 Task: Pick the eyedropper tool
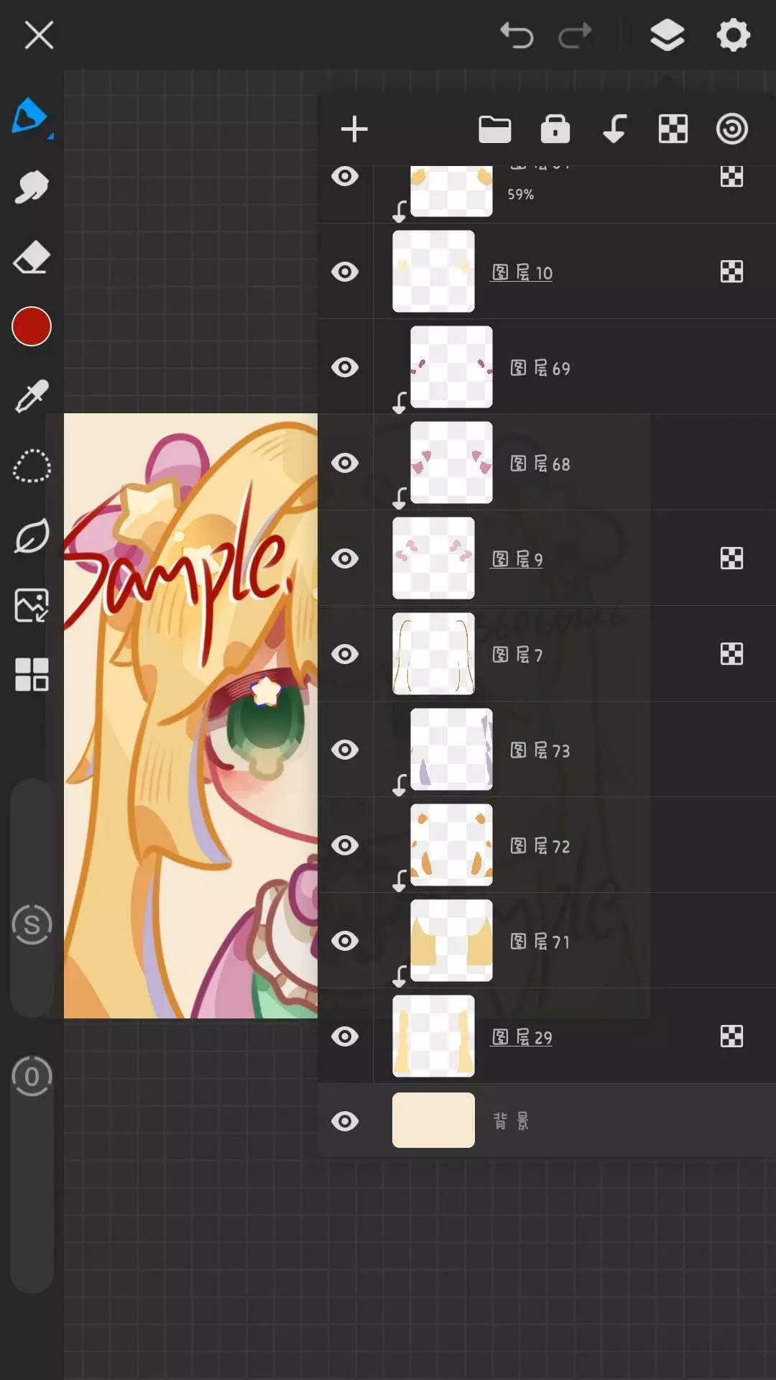31,396
